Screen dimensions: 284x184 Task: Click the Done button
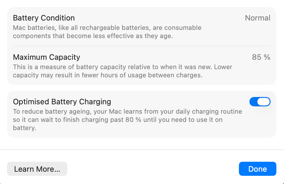tap(257, 169)
